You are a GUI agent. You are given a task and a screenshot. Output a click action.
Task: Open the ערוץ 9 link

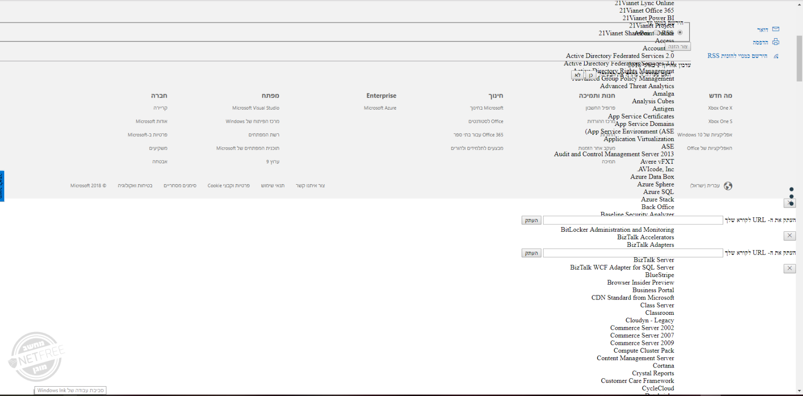pyautogui.click(x=273, y=162)
